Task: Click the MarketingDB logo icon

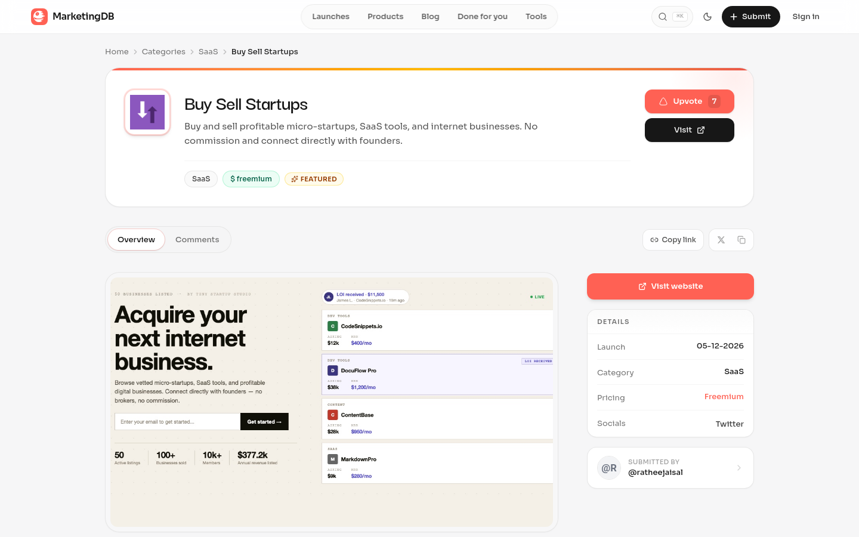Action: pyautogui.click(x=39, y=17)
